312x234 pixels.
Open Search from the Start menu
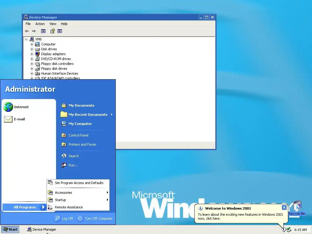[70, 156]
